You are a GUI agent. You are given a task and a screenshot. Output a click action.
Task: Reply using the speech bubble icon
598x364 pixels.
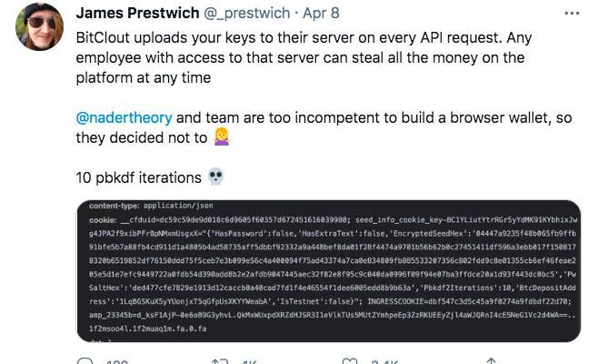(x=86, y=362)
